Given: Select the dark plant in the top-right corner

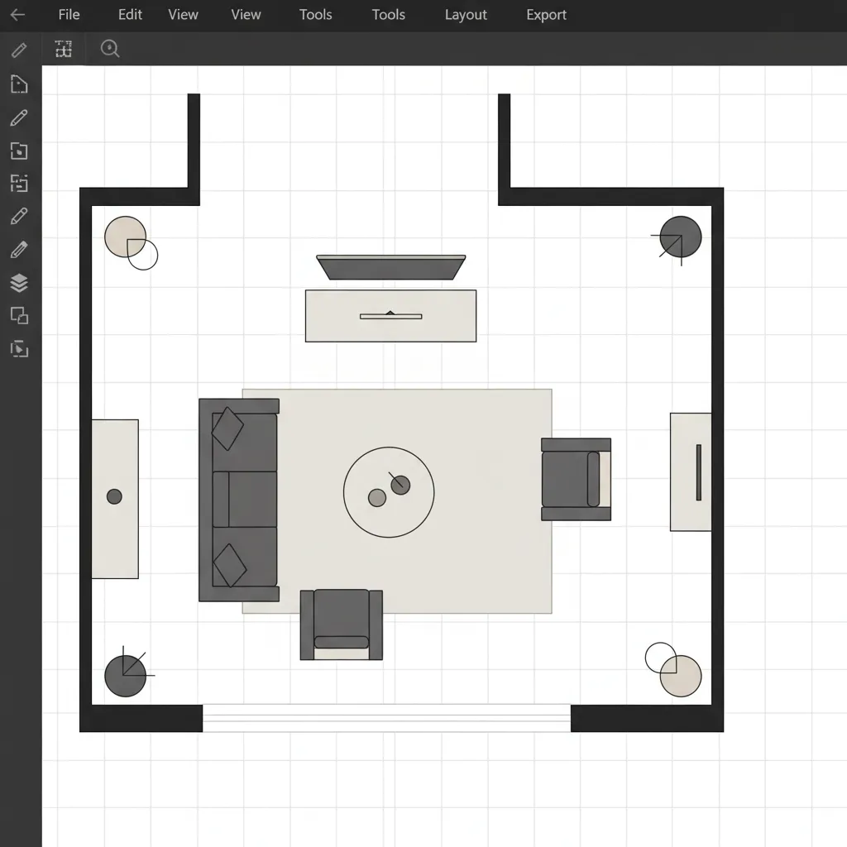Looking at the screenshot, I should pos(681,237).
